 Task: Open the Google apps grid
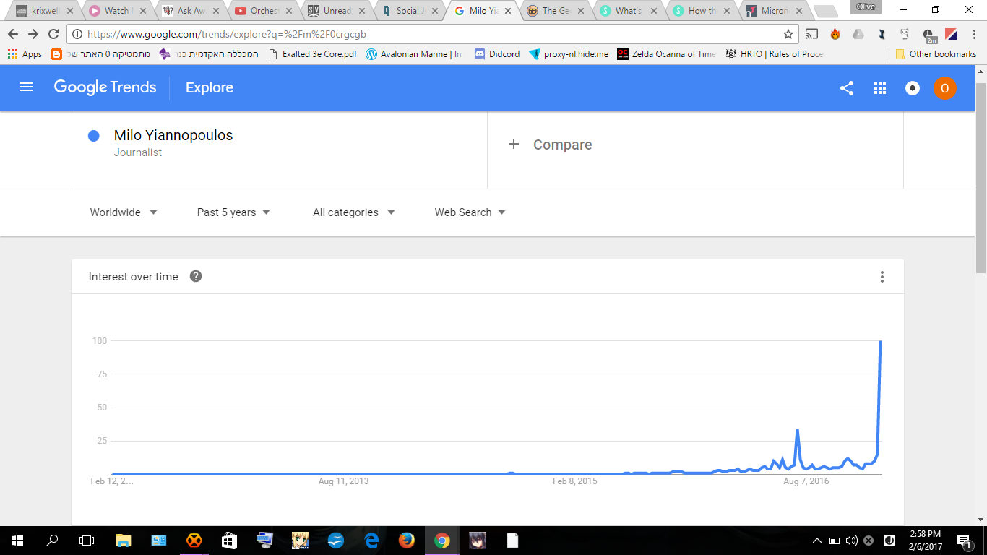(880, 88)
